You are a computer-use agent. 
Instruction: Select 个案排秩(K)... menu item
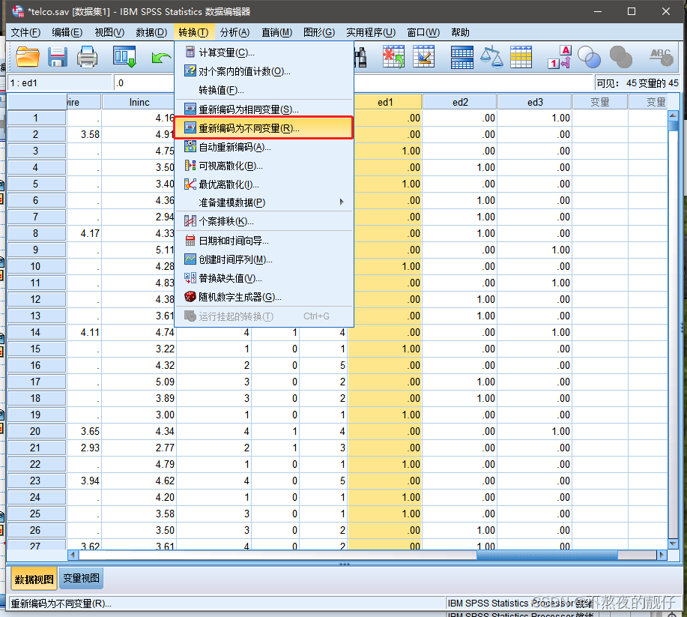coord(264,221)
